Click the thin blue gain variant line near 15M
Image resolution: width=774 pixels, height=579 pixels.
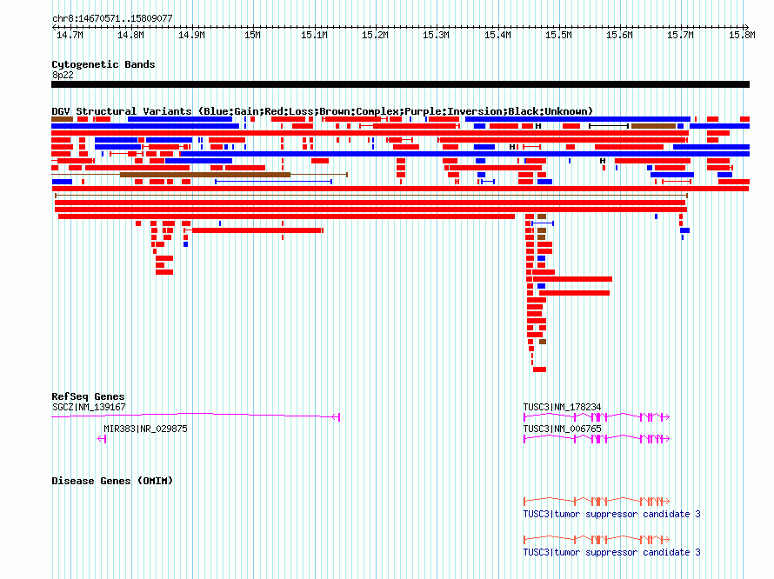[x=273, y=182]
